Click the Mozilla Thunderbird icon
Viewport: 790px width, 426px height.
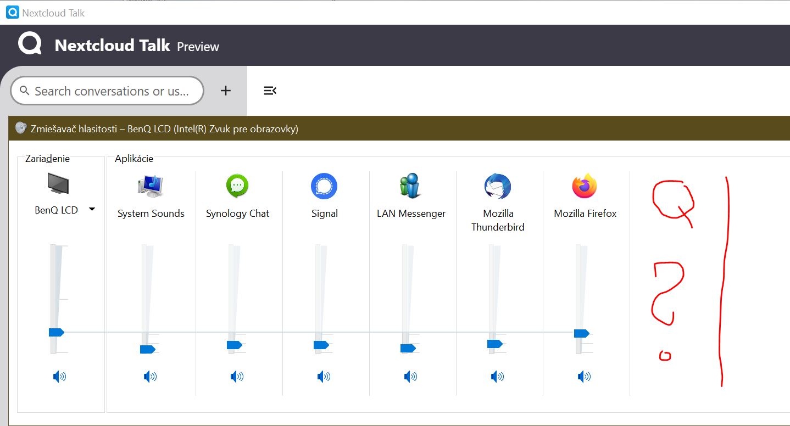point(498,186)
